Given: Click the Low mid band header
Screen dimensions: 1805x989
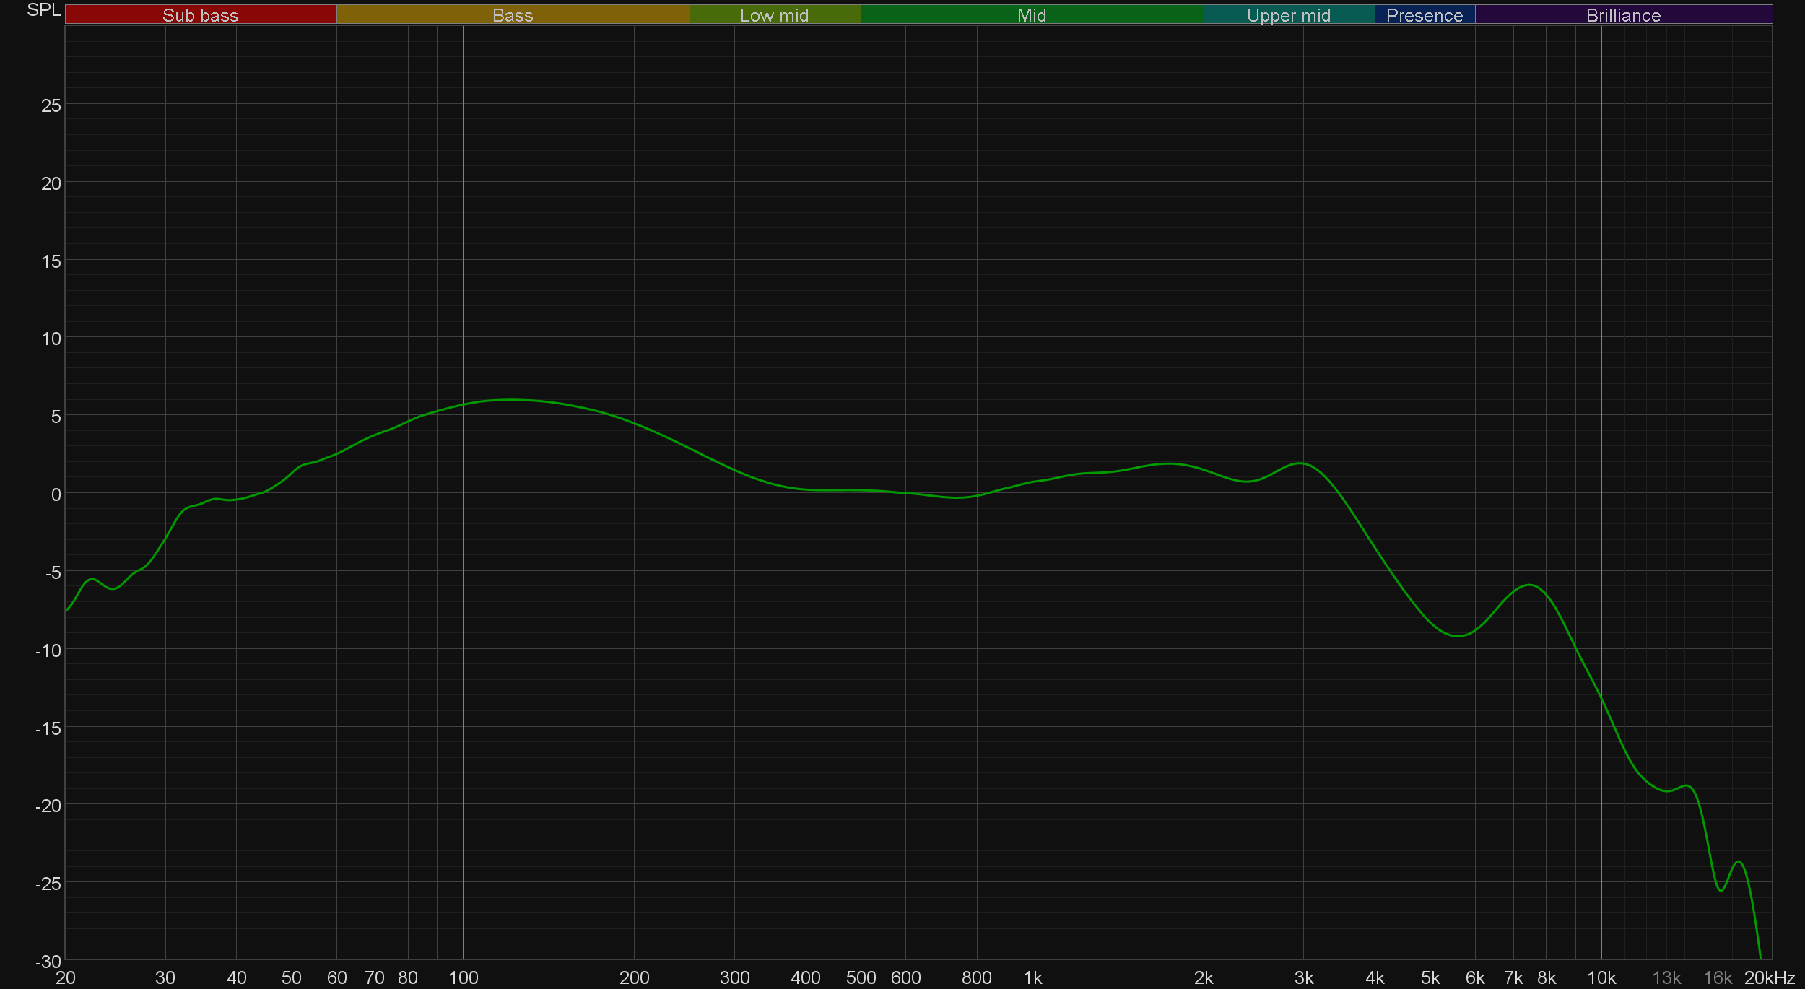Looking at the screenshot, I should point(774,15).
